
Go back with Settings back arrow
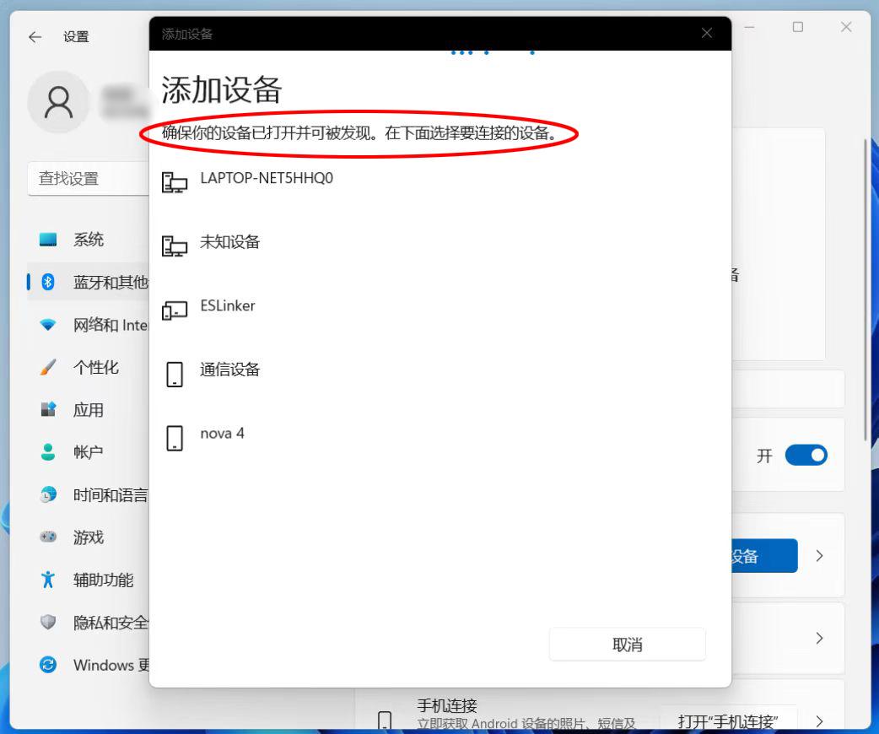click(35, 37)
